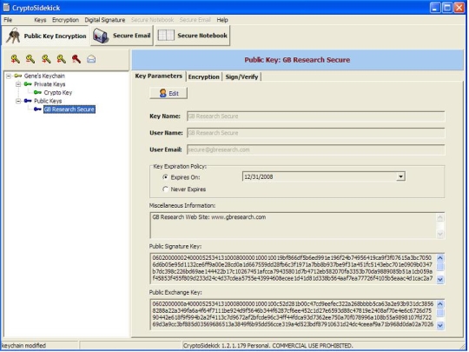Click Public Signature Key scrollbar up arrow
469x352 pixels.
[440, 258]
